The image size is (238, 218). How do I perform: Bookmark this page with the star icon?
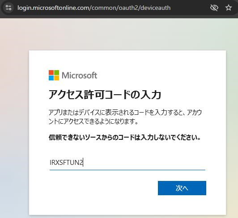[x=229, y=8]
